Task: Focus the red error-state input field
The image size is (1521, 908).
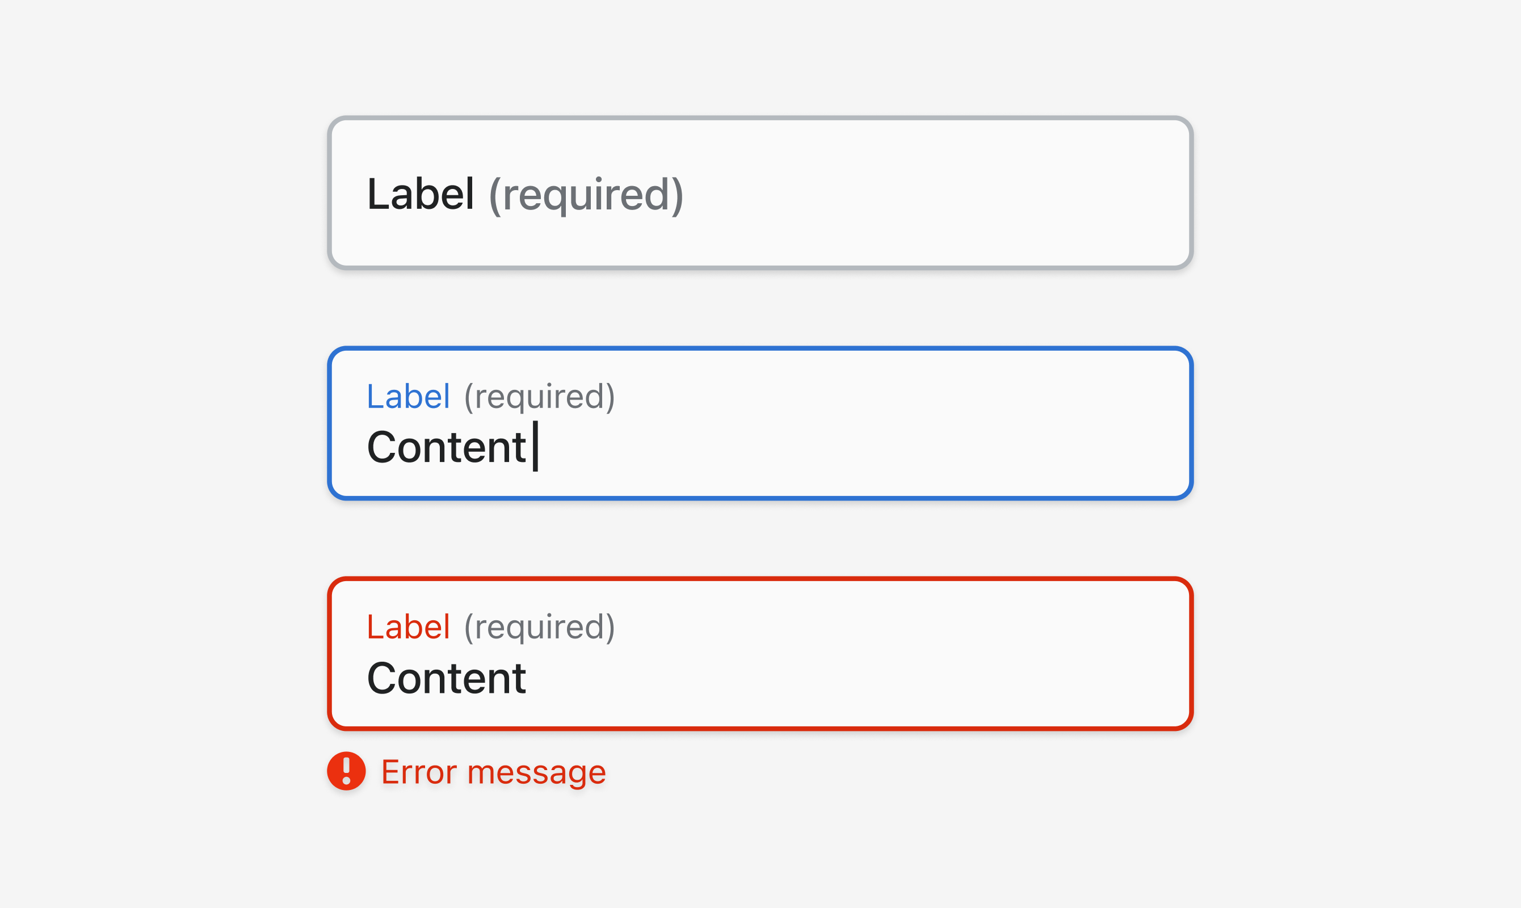Action: [x=761, y=653]
